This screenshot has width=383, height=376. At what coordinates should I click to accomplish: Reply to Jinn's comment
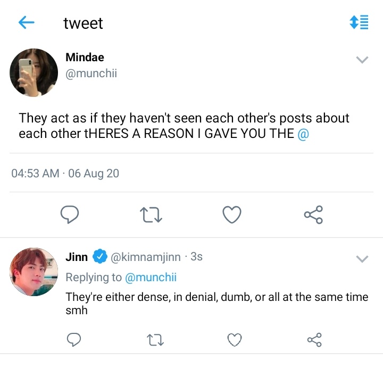74,340
